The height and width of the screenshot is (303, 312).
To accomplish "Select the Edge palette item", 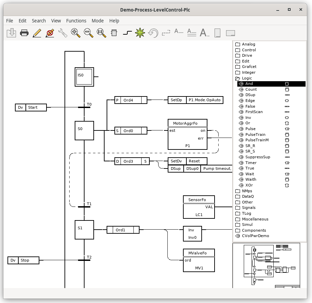I will (x=271, y=101).
